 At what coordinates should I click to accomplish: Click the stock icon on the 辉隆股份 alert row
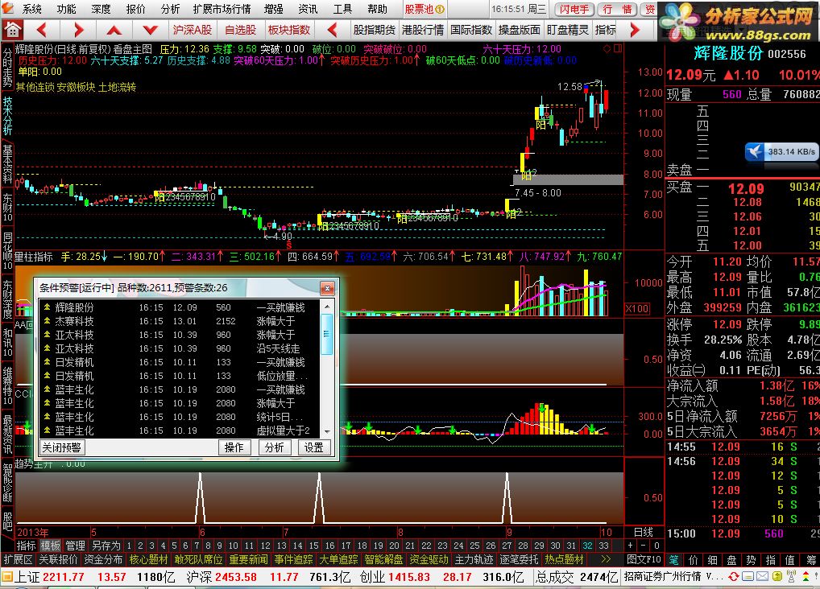[x=47, y=307]
